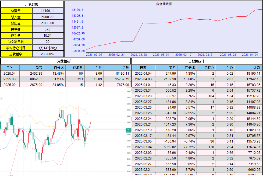Click the 830.17 profit for 2025.03.28
The image size is (263, 177).
coord(170,96)
